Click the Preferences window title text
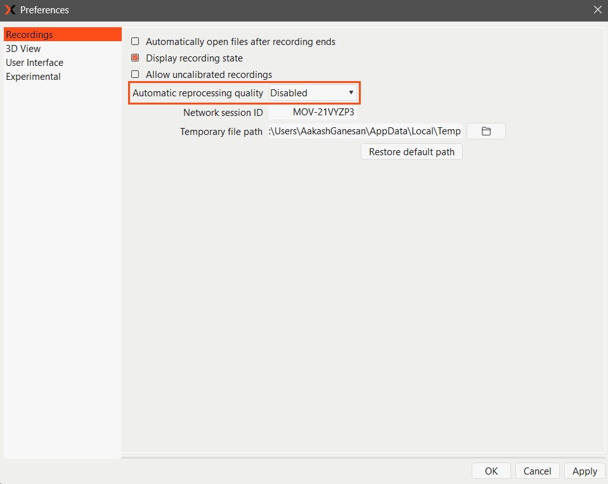 pos(44,10)
